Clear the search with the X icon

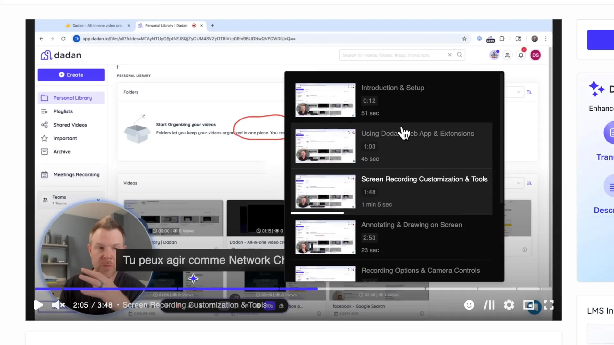(x=450, y=55)
